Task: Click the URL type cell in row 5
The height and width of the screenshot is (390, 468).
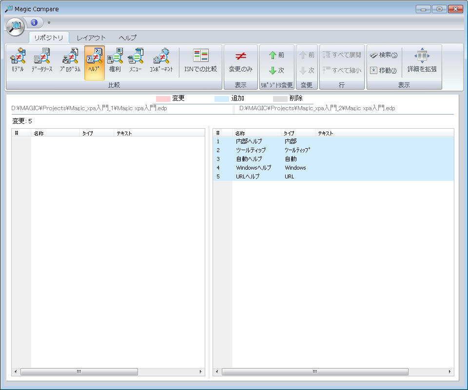Action: pos(289,176)
